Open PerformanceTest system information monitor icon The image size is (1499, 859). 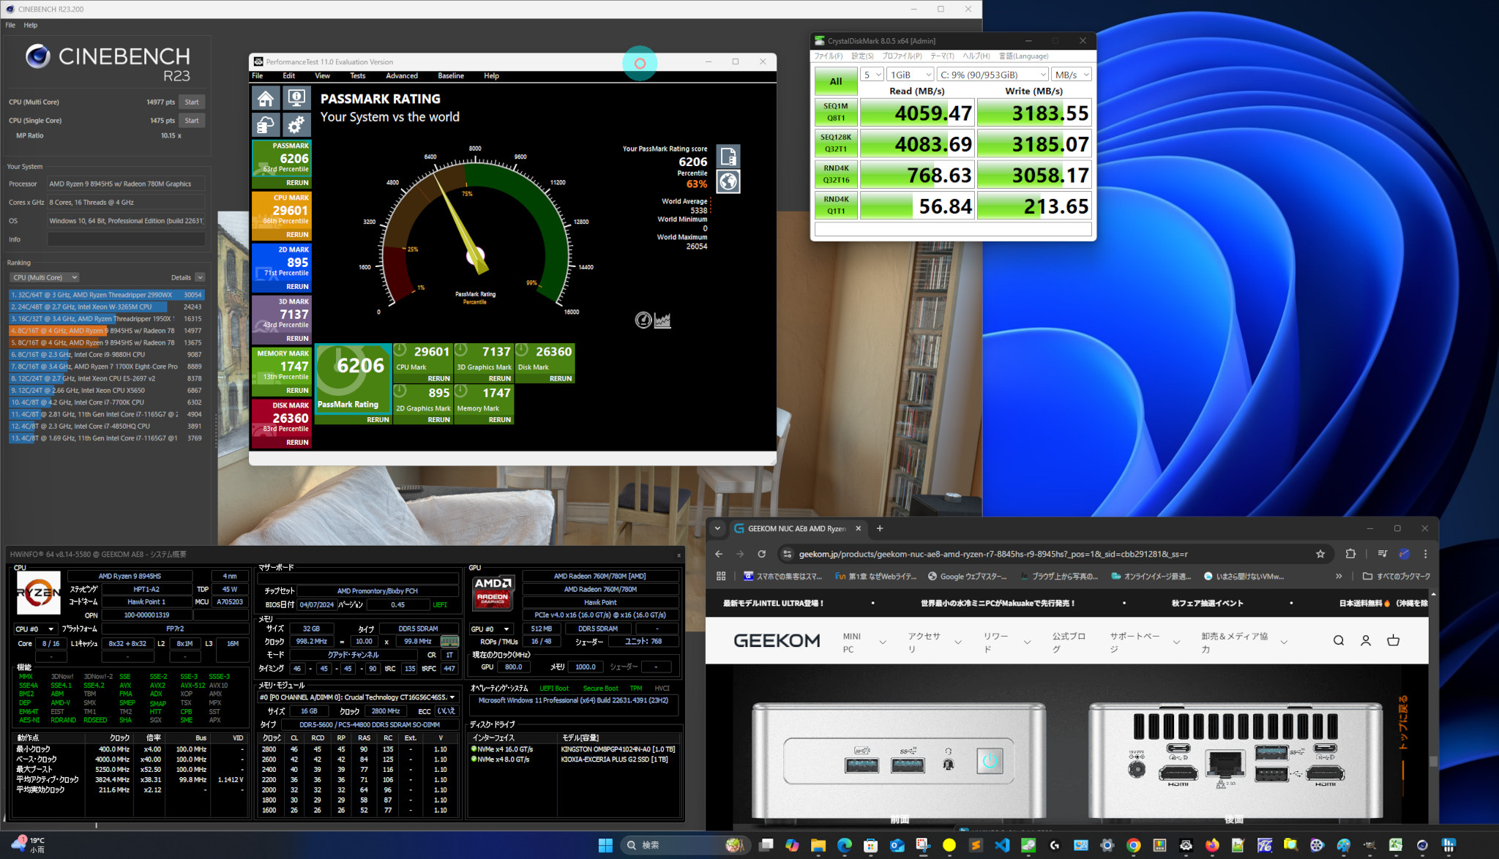[x=296, y=99]
